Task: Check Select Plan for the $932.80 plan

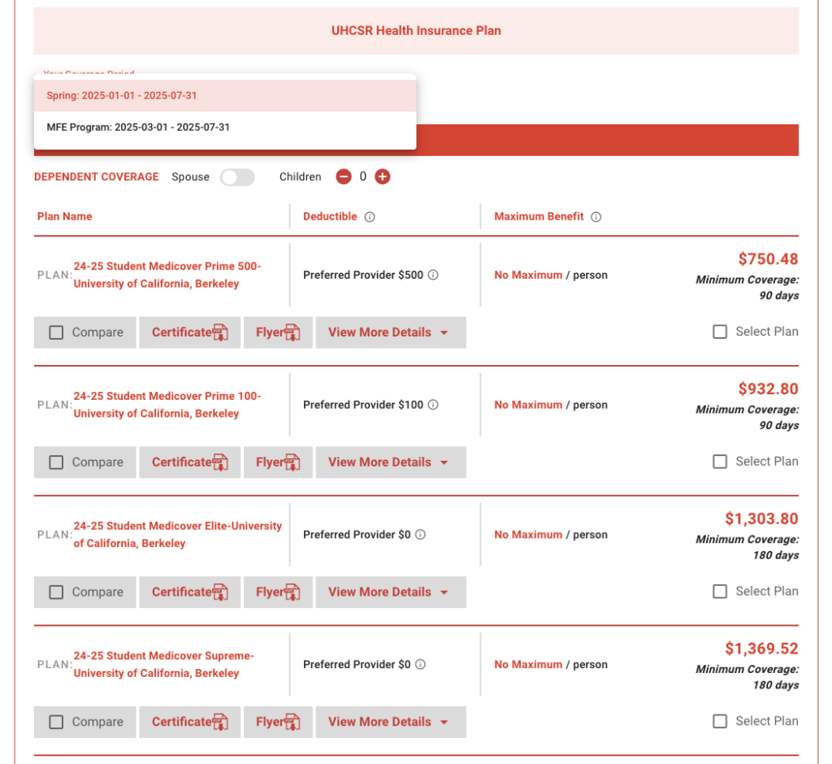Action: pos(720,462)
